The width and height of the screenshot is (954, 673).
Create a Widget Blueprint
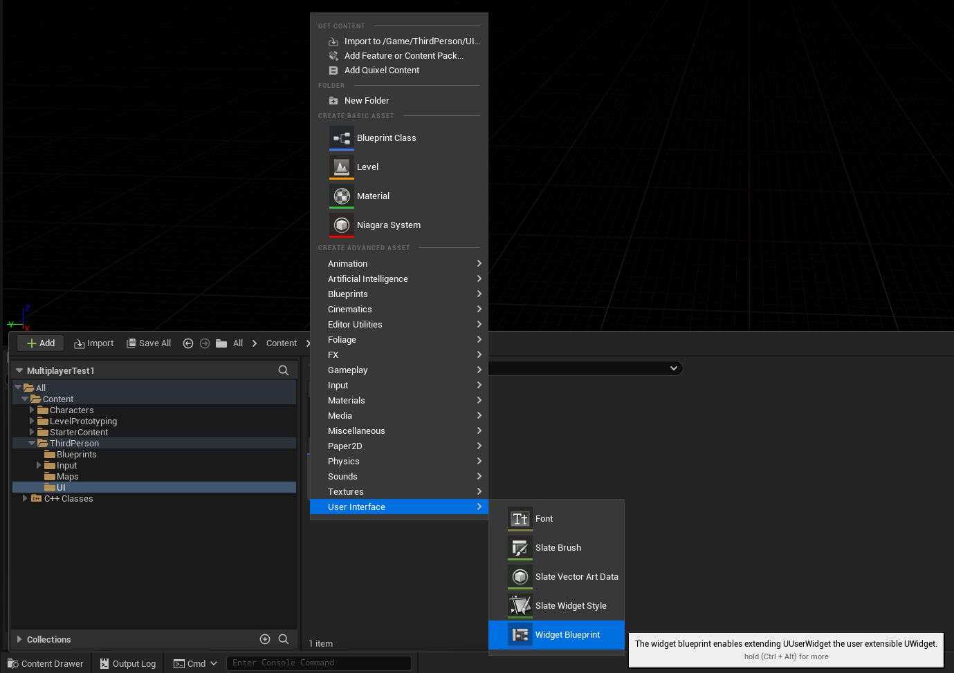point(567,634)
